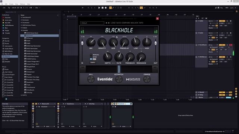Select previous Blackhole preset arrow
Image resolution: width=239 pixels, height=134 pixels.
pyautogui.click(x=106, y=23)
